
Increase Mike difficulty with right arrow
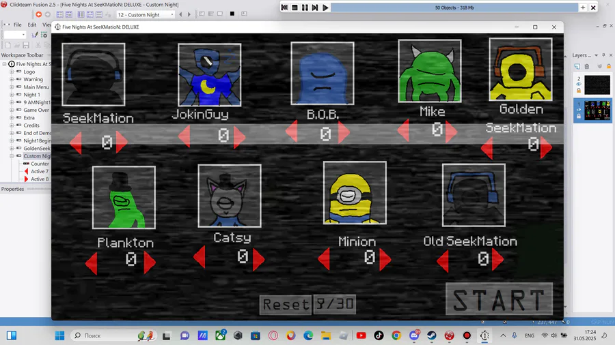[451, 132]
